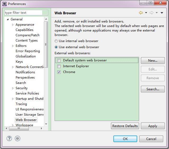
Task: Expand the Workspace node
Action: [x=13, y=125]
